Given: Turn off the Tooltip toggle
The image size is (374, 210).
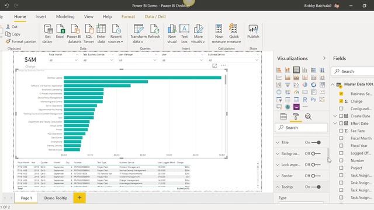Looking at the screenshot, I should pos(316,187).
